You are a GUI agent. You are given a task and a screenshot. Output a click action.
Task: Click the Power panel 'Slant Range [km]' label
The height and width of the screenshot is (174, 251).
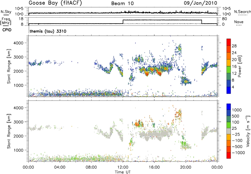[x=9, y=66]
